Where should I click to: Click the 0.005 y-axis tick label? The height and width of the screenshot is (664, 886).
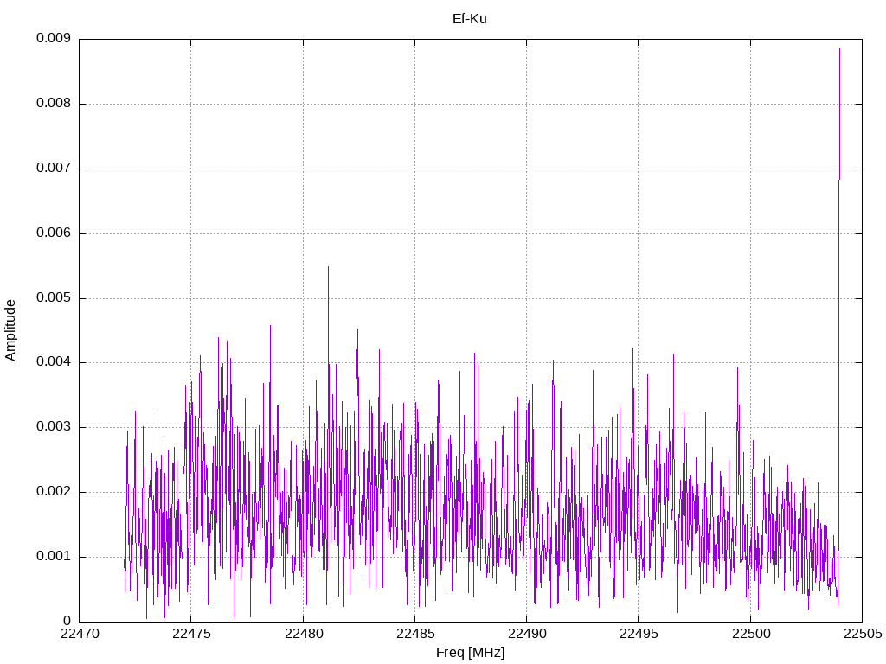coord(53,297)
